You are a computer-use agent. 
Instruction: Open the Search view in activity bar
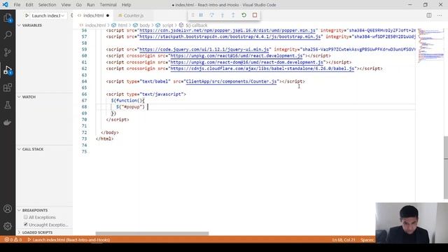pos(8,35)
